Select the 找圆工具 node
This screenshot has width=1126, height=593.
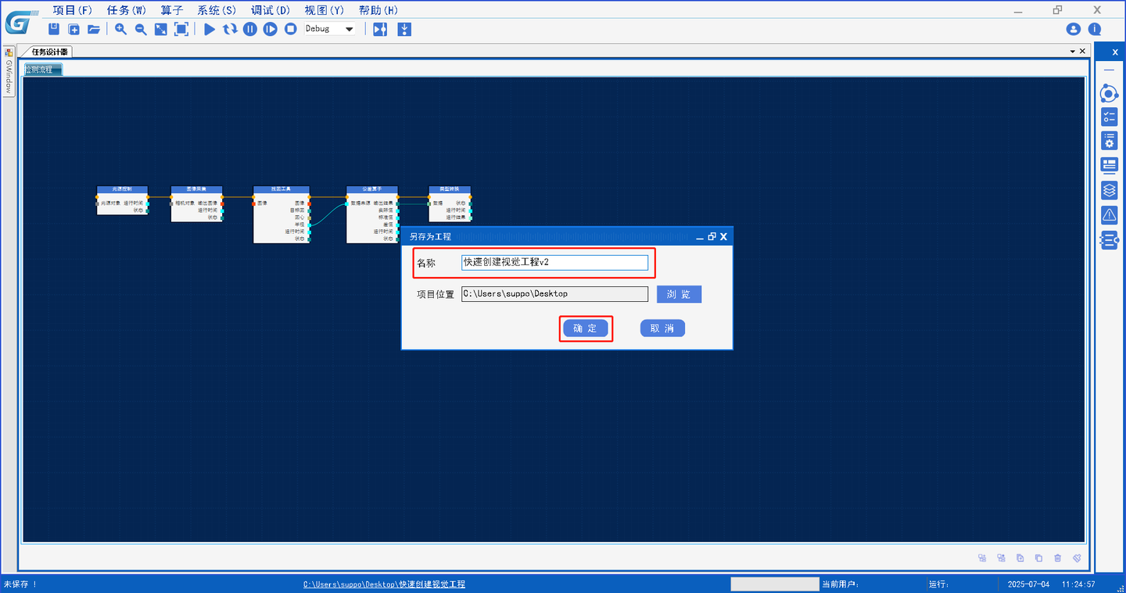click(x=281, y=214)
